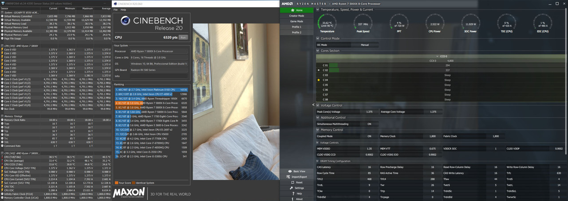This screenshot has height=201, width=568.
Task: Open Import/Export in Ryzen Master
Action: pyautogui.click(x=296, y=177)
